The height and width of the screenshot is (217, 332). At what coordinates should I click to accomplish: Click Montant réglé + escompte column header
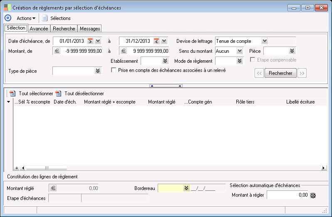click(110, 102)
